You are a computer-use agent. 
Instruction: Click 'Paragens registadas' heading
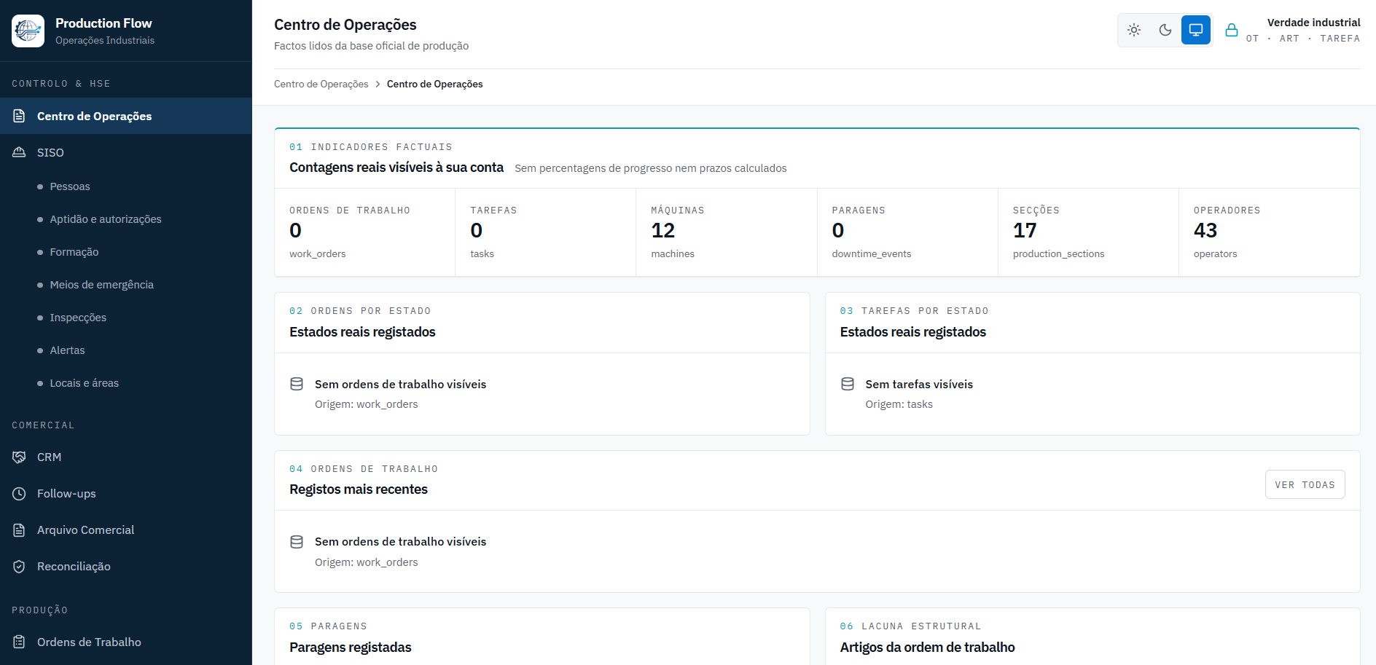coord(351,648)
